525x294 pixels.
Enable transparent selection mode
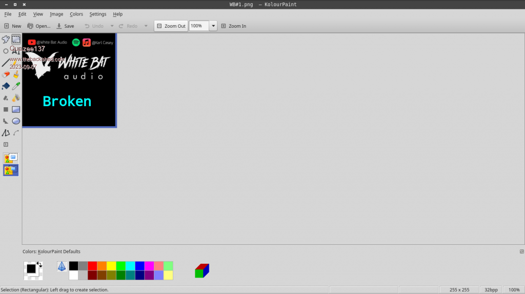11,170
